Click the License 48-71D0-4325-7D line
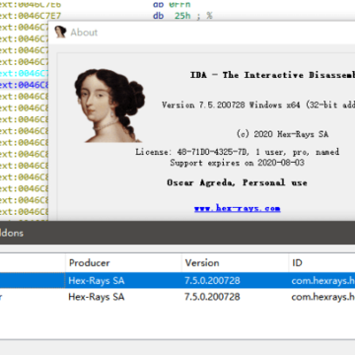Viewport: 355px width, 355px height. tap(238, 152)
